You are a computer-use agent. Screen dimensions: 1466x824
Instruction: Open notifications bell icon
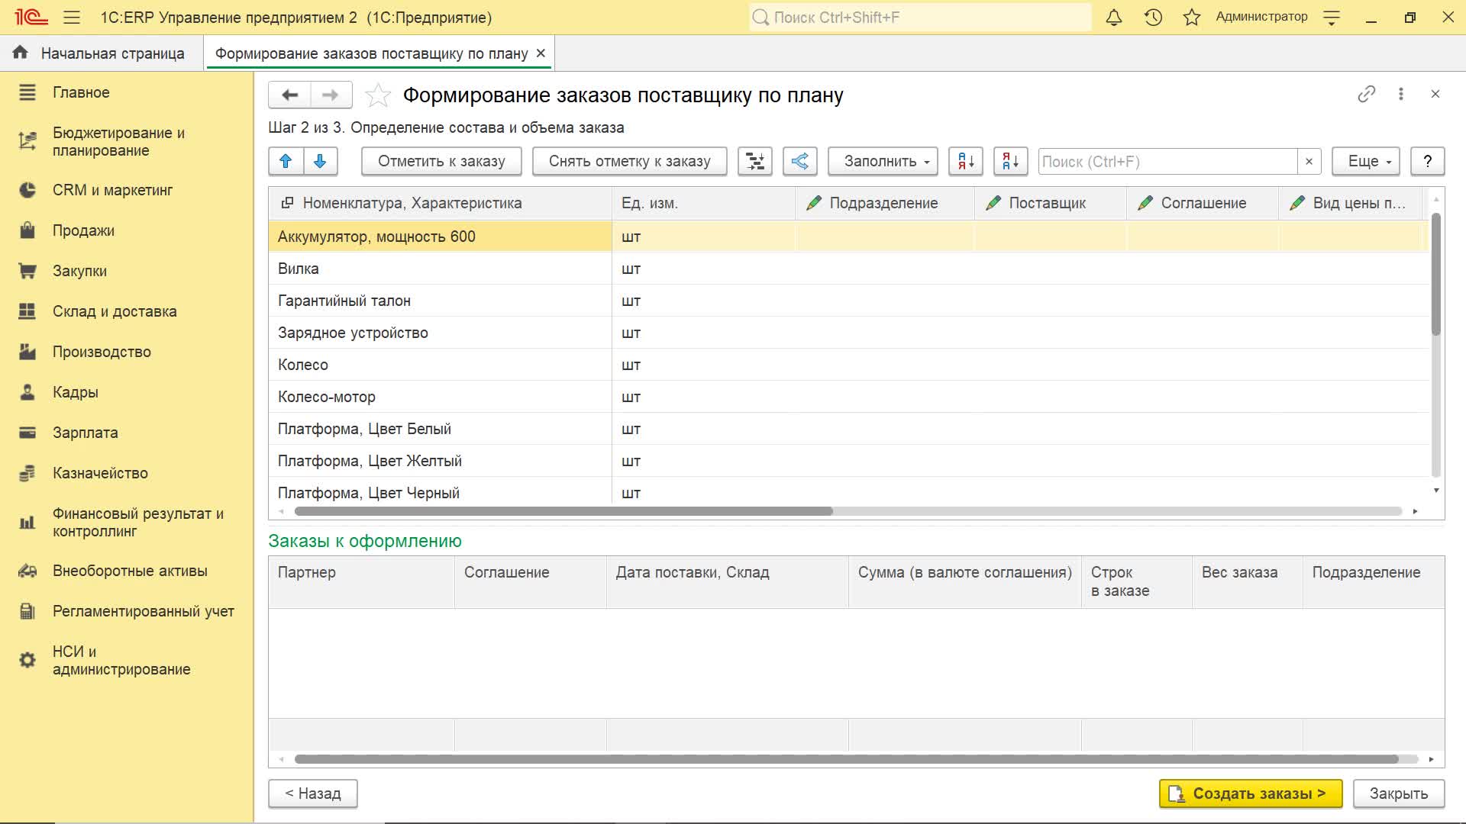[x=1114, y=17]
